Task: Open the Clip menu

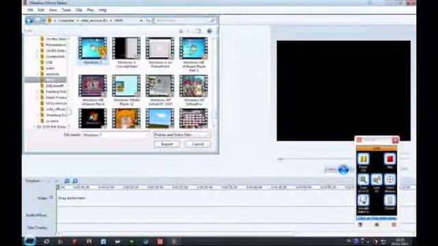Action: click(79, 10)
